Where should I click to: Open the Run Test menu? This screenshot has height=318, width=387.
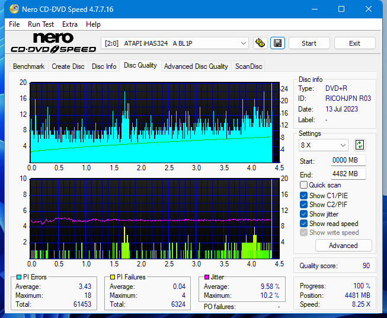[x=41, y=24]
